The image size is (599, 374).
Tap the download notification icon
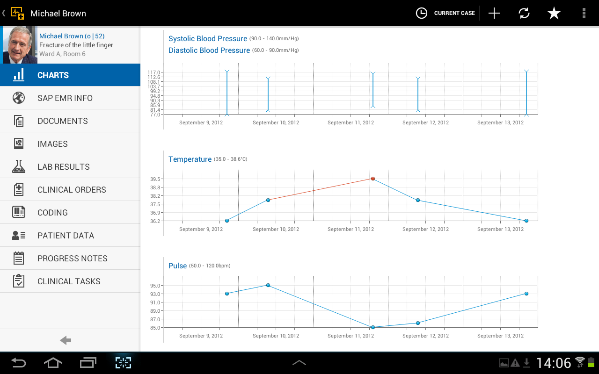point(526,363)
